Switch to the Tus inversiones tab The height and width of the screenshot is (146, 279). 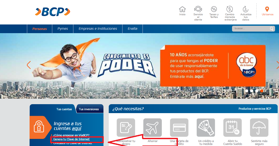point(89,109)
